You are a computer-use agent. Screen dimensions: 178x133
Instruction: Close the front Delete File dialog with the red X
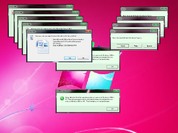88,31
